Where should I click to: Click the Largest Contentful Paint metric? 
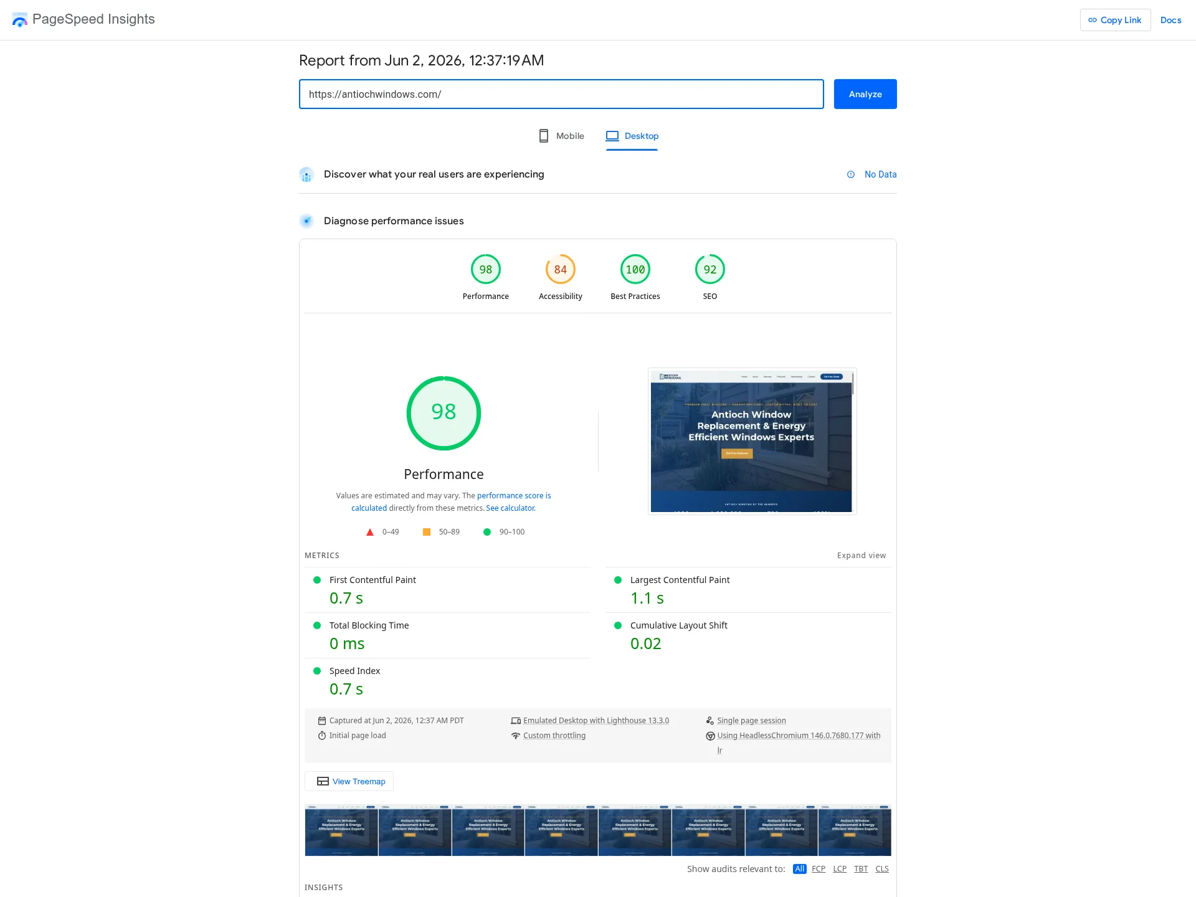click(x=748, y=590)
